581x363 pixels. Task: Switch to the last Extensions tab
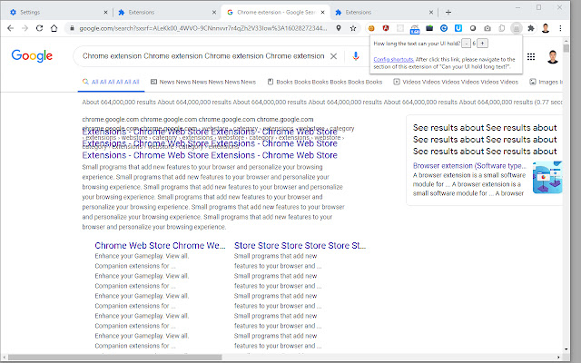point(384,12)
